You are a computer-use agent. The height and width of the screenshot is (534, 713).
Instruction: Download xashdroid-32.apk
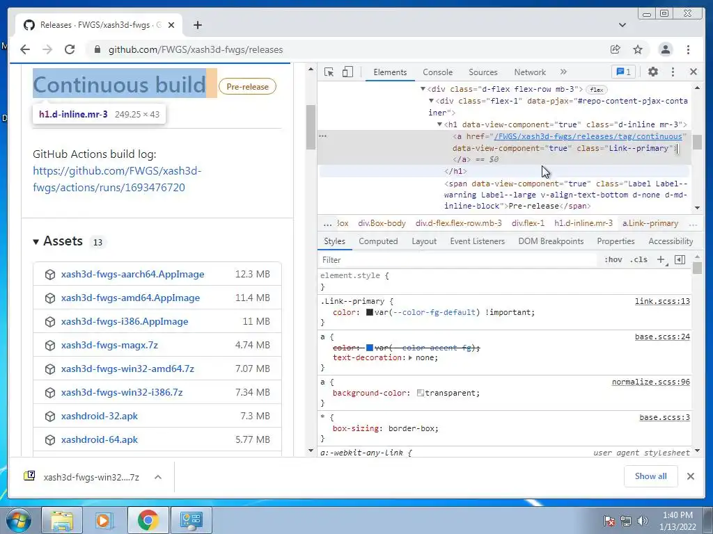coord(99,416)
